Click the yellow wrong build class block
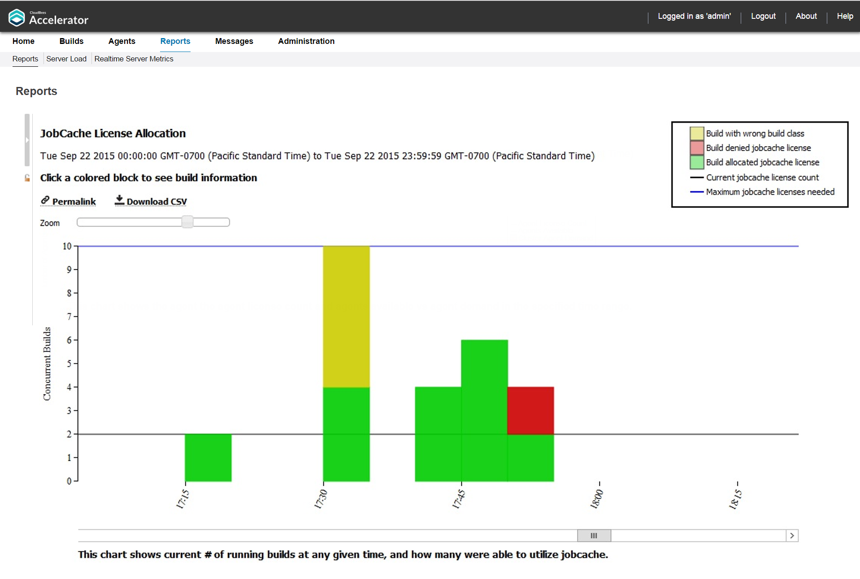860x579 pixels. [346, 316]
